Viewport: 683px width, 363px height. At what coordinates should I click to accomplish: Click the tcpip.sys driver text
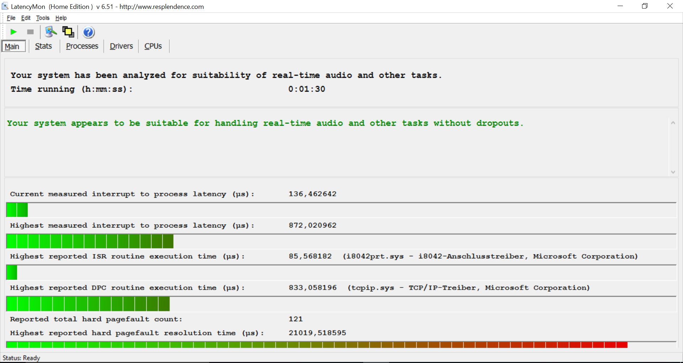coord(468,288)
